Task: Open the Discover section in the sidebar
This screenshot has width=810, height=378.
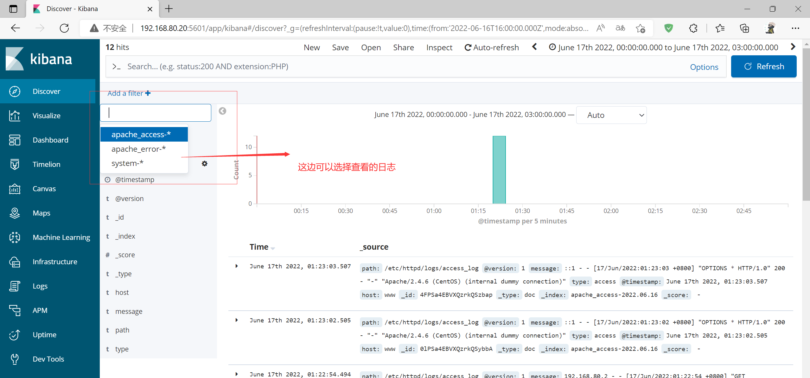Action: point(48,91)
